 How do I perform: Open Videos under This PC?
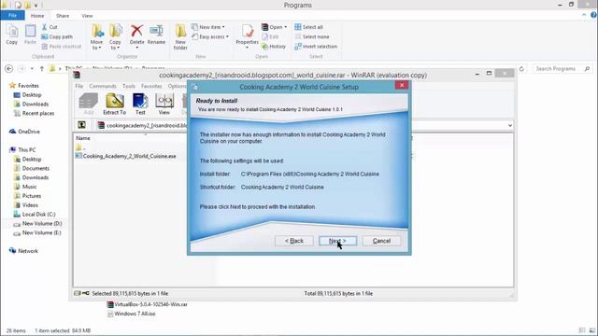[x=26, y=205]
